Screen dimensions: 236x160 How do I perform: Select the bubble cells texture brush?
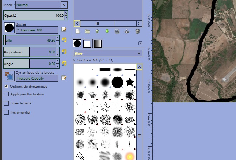(x=80, y=119)
